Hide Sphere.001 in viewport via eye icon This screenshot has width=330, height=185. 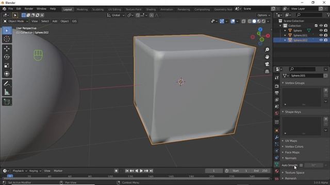click(x=321, y=35)
